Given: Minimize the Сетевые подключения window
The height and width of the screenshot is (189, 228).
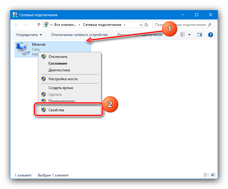Looking at the screenshot, I should pyautogui.click(x=183, y=15).
